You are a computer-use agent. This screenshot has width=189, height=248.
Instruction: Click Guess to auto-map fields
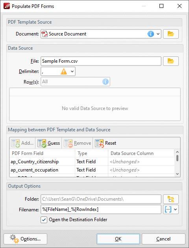pos(48,143)
